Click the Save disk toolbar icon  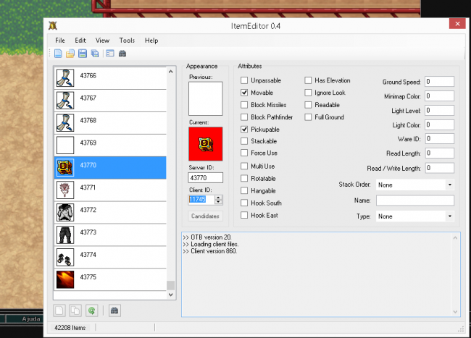(83, 54)
